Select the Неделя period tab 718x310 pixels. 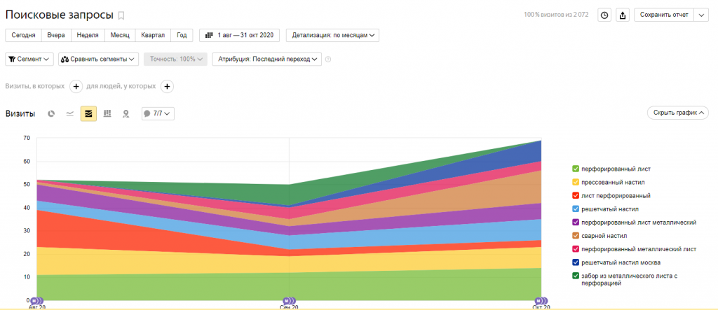pyautogui.click(x=88, y=35)
